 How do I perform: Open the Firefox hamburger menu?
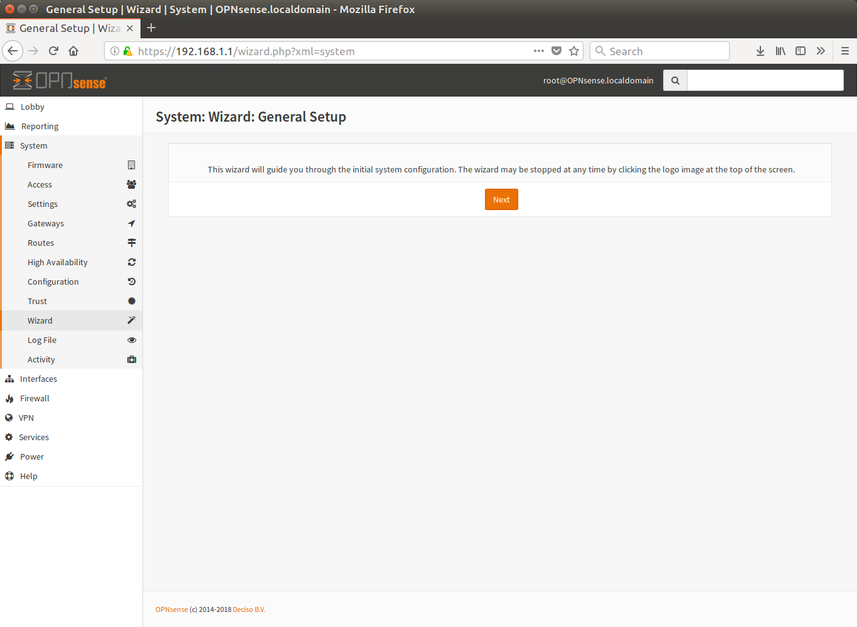tap(844, 51)
